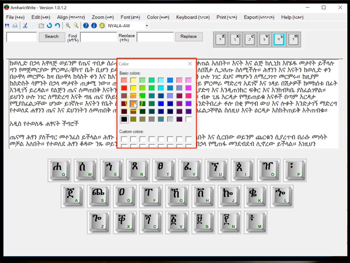Click the Replace button
This screenshot has width=350, height=263.
click(x=189, y=37)
